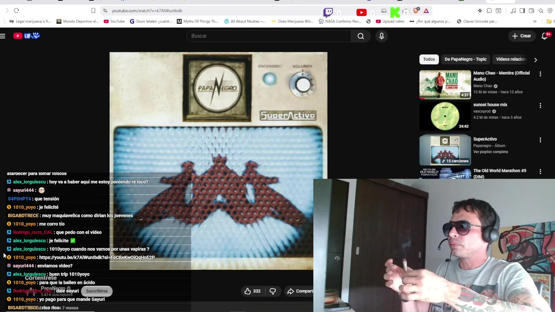Screen dimensions: 555x312
Task: Reload the page with the refresh icon
Action: [x=16, y=10]
